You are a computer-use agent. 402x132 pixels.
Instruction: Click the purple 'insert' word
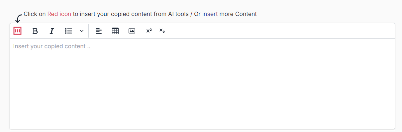pyautogui.click(x=210, y=14)
